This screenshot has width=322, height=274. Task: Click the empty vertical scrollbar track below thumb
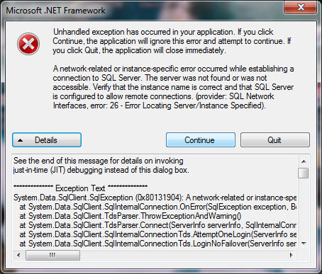304,208
